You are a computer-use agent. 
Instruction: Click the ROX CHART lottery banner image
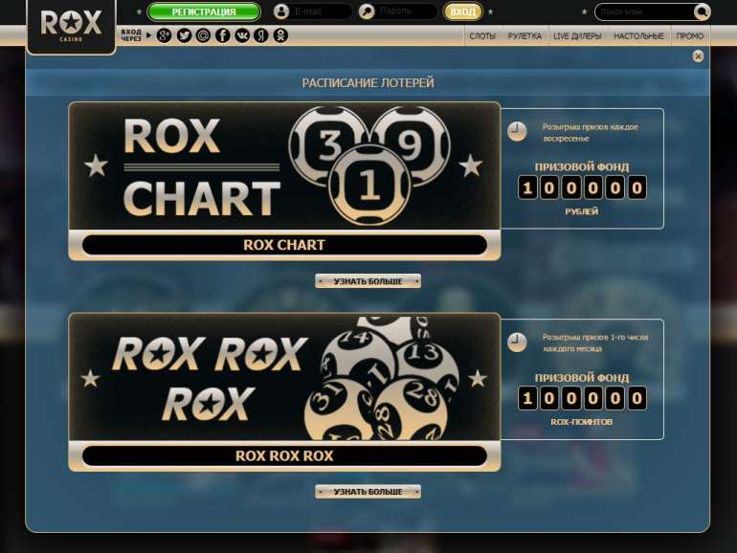[x=284, y=166]
